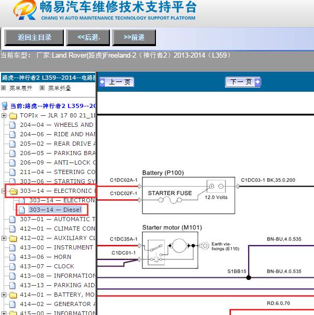314x315 pixels.
Task: Open 204-06 RIDE AND HANDLING item
Action: tap(58, 134)
